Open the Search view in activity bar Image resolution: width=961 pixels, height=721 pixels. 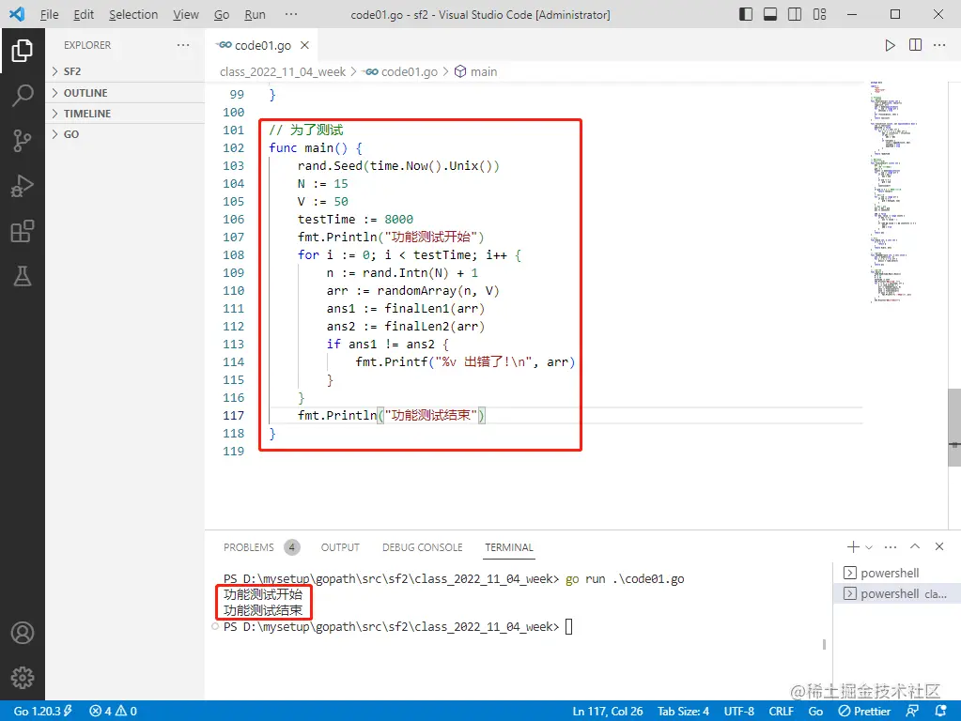(x=22, y=96)
